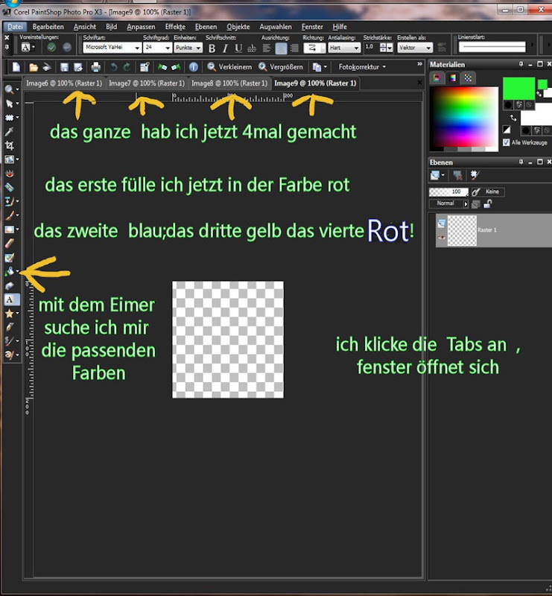Switch to the Image6 tab
This screenshot has width=552, height=596.
(64, 83)
